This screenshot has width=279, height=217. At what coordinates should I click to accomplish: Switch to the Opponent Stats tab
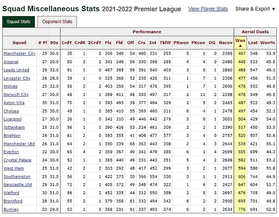pos(57,22)
